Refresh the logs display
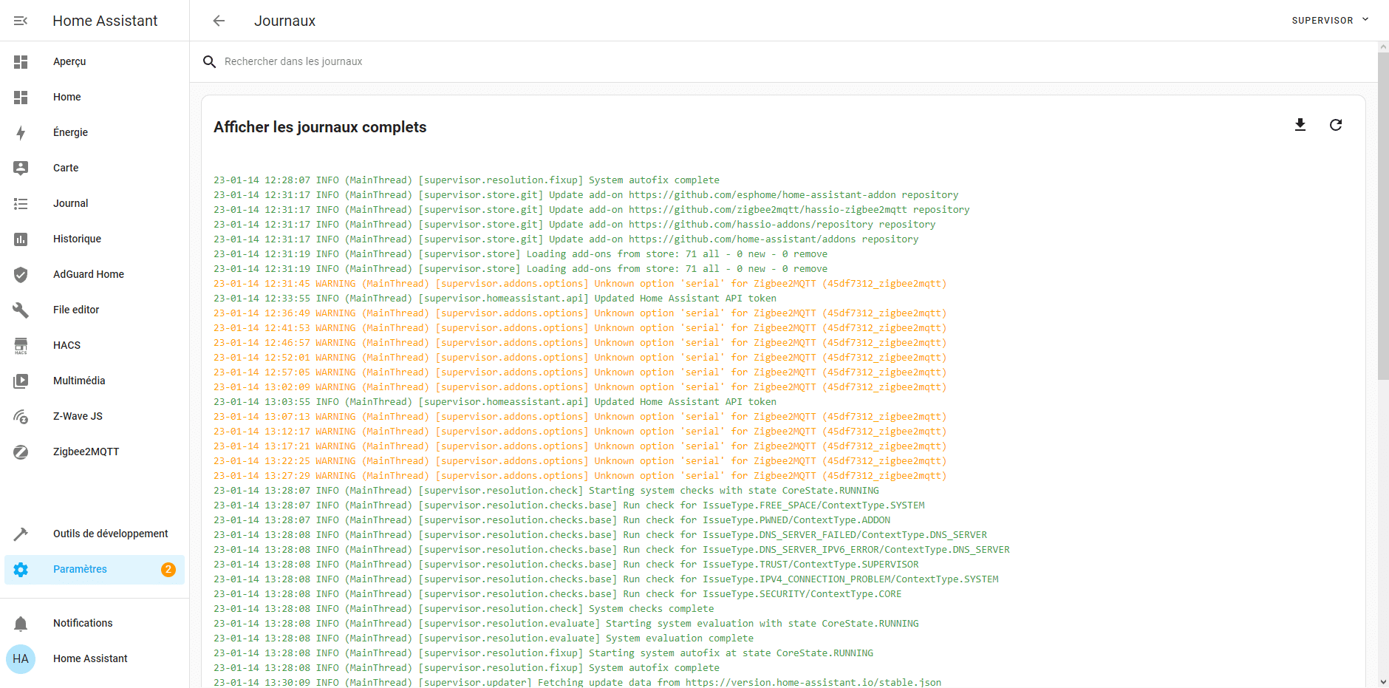This screenshot has height=688, width=1389. pos(1336,125)
